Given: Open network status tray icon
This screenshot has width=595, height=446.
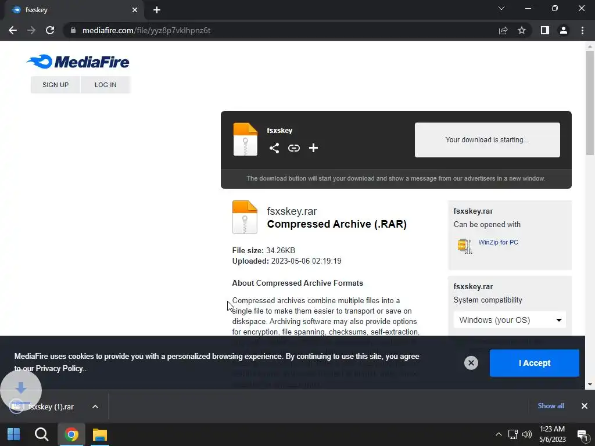Looking at the screenshot, I should click(x=512, y=434).
